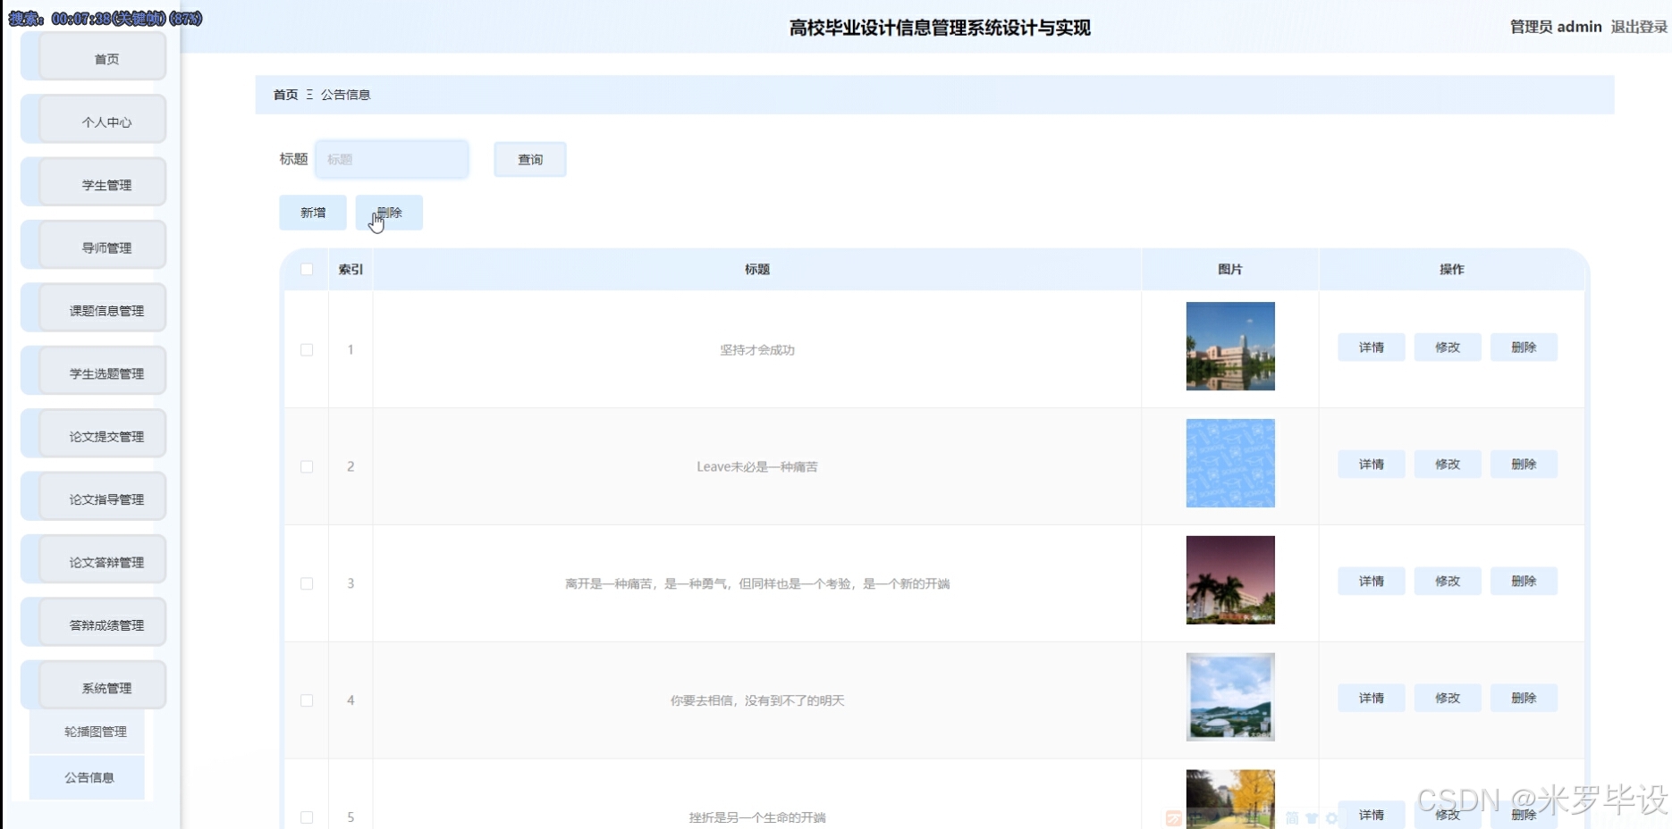Open palm tree sunset thumbnail in row 3

click(1230, 581)
